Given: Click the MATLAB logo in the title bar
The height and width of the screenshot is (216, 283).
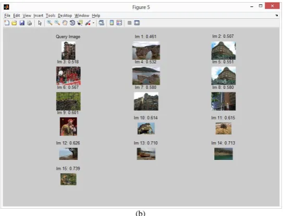Looking at the screenshot, I should pos(6,7).
